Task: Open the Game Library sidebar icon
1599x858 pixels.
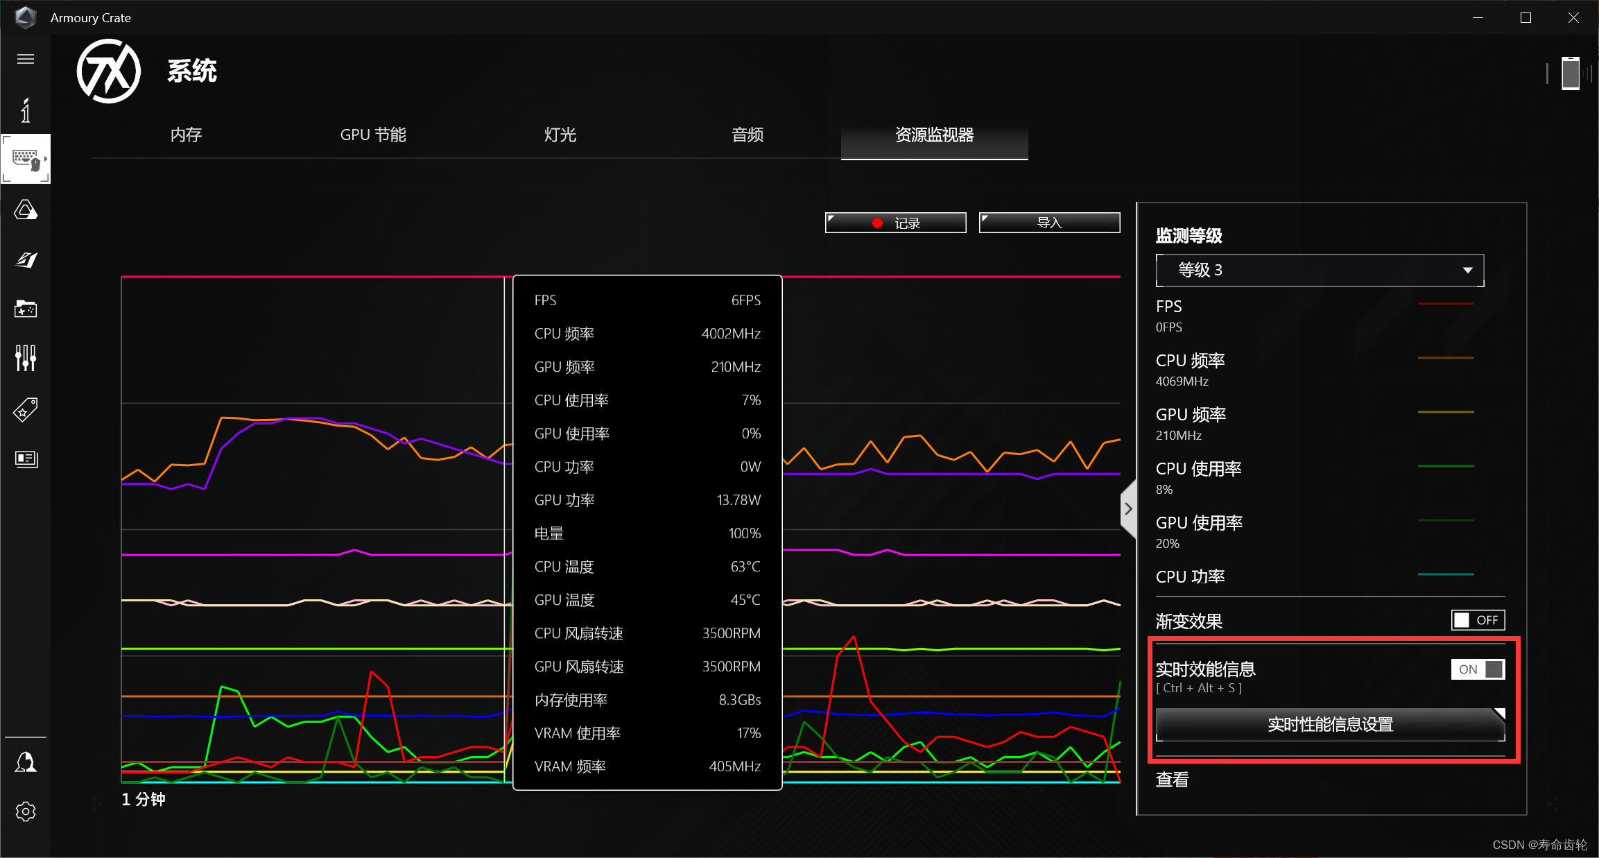Action: 26,309
